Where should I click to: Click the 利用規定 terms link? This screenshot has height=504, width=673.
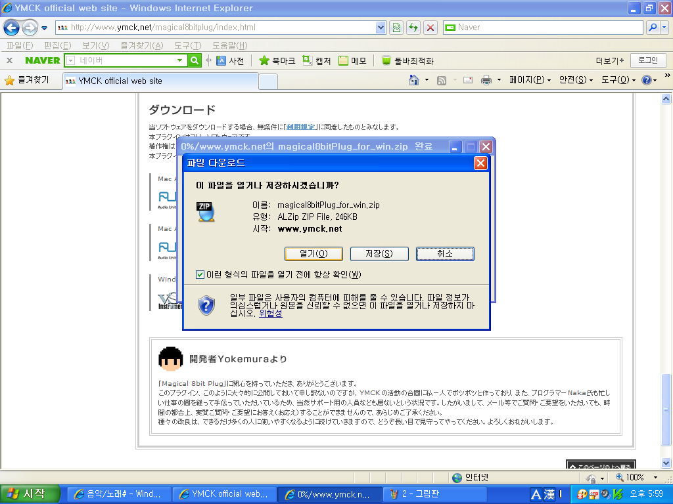coord(300,127)
